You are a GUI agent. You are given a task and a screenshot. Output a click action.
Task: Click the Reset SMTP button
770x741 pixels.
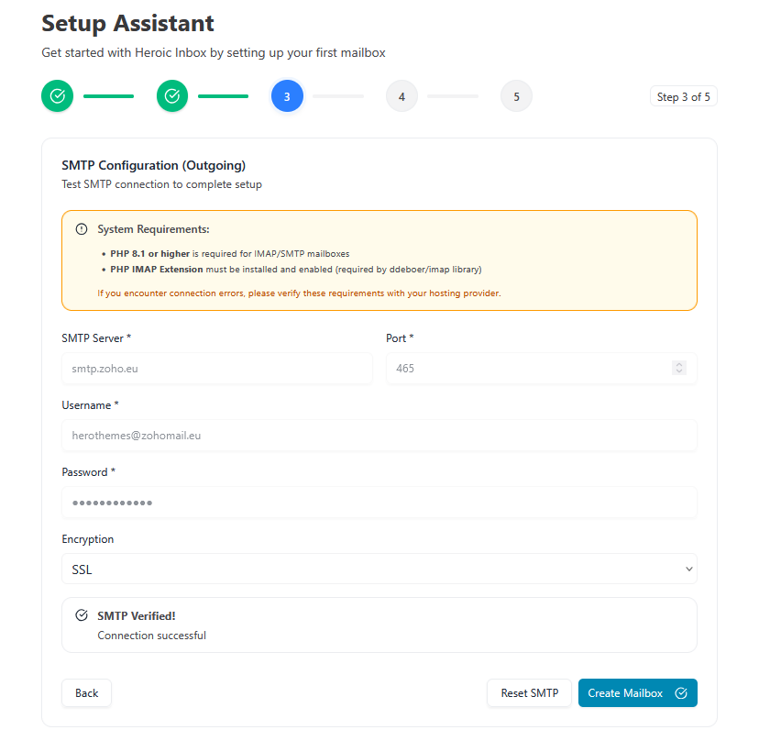click(529, 693)
